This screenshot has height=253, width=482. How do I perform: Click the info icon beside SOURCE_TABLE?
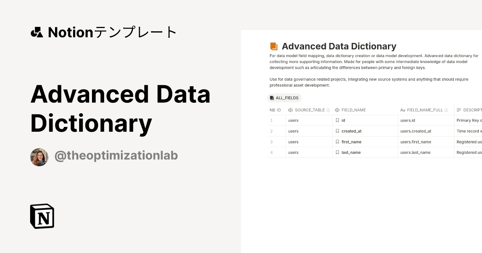(x=328, y=110)
